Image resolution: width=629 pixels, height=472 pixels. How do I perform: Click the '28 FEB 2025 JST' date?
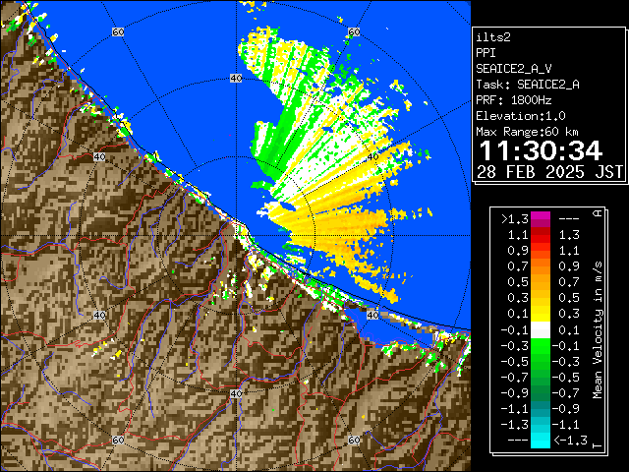pos(549,172)
